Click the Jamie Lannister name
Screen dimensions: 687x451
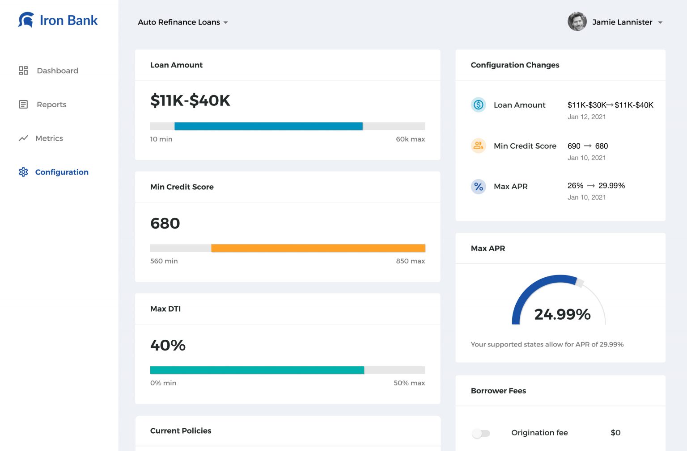coord(622,22)
